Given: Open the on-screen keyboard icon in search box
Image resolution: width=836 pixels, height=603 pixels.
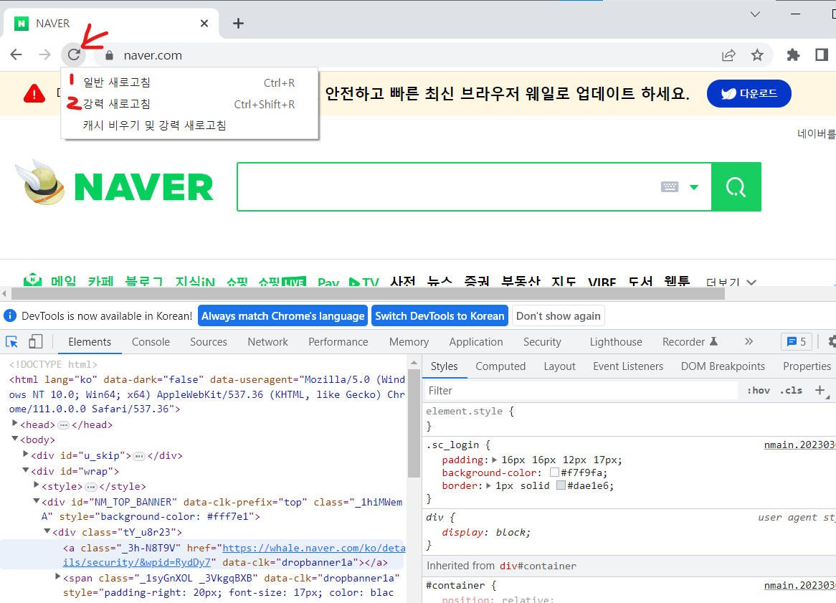Looking at the screenshot, I should pos(670,186).
